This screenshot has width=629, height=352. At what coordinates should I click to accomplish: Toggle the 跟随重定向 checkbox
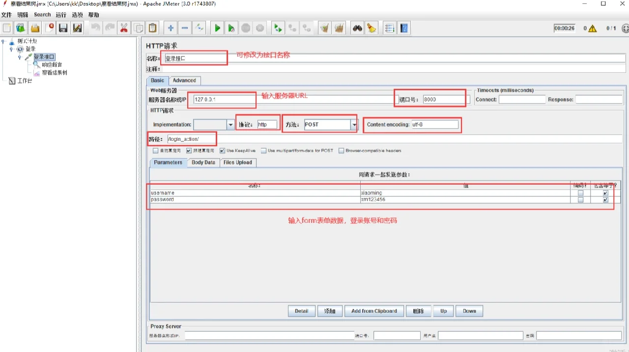click(189, 151)
